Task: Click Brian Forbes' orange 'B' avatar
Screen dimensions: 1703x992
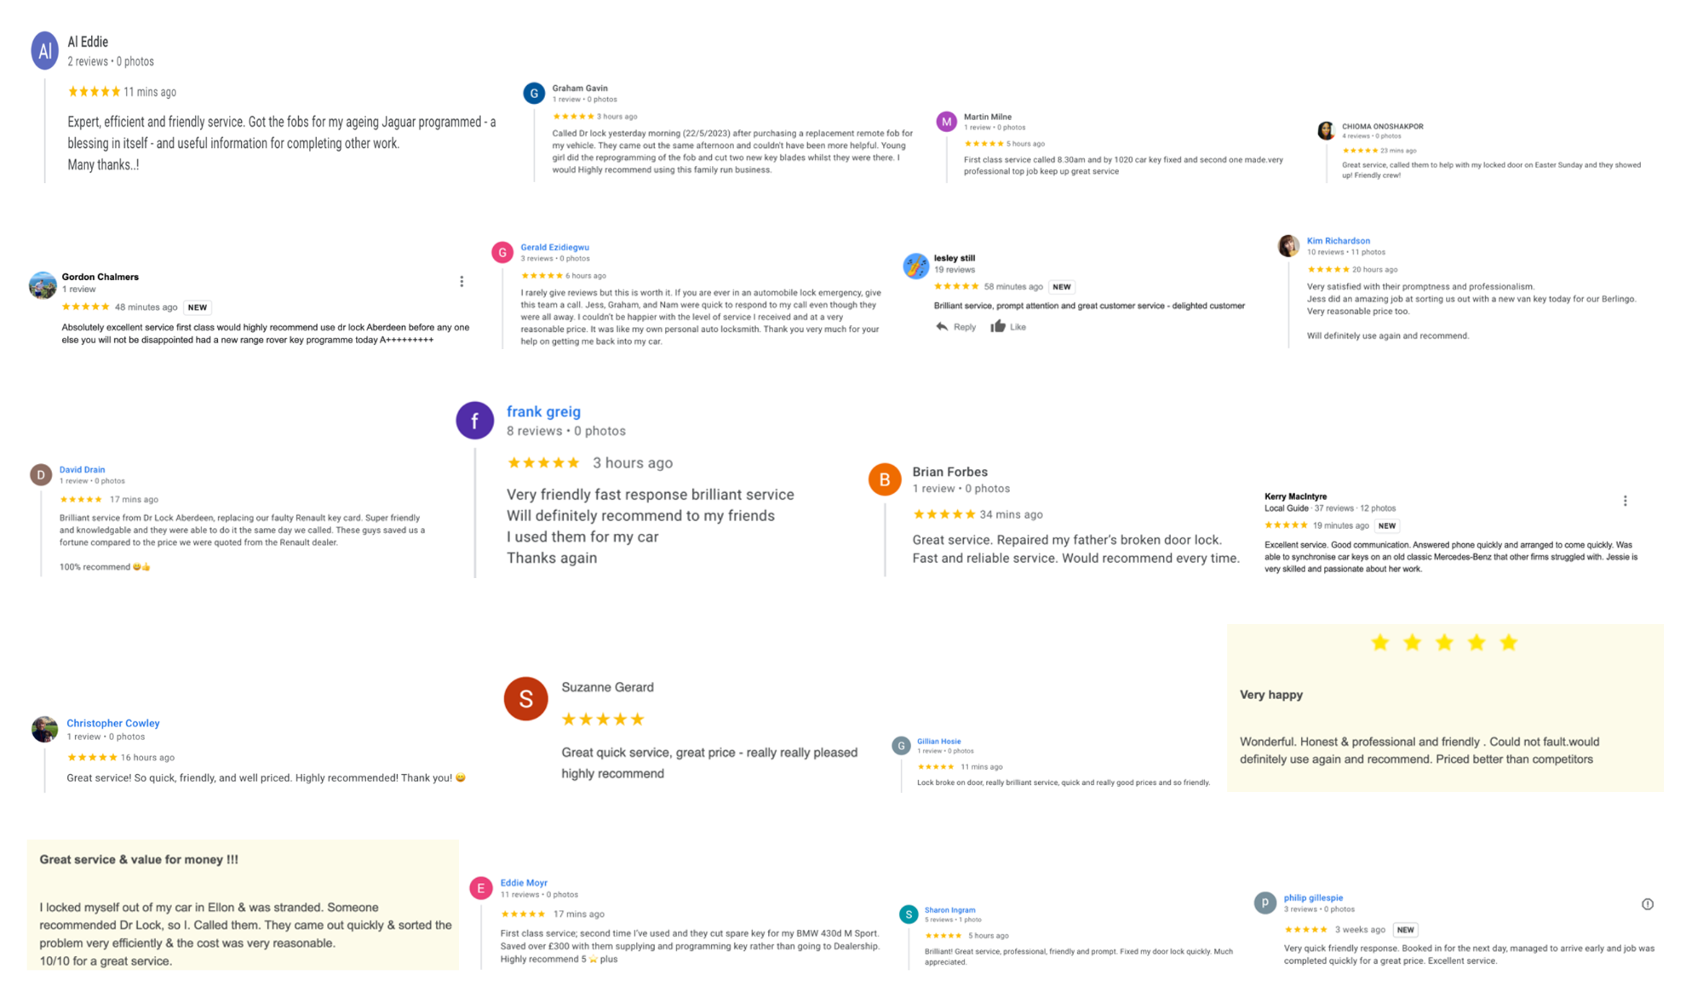Action: coord(885,479)
